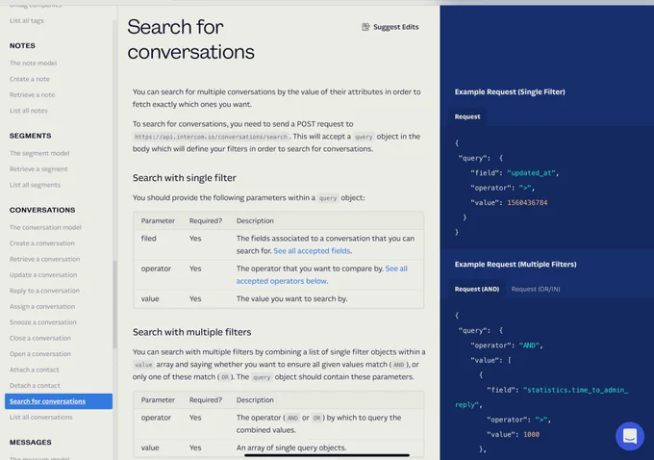The image size is (654, 460).
Task: Click the 'filed' parameter table cell
Action: pos(148,239)
